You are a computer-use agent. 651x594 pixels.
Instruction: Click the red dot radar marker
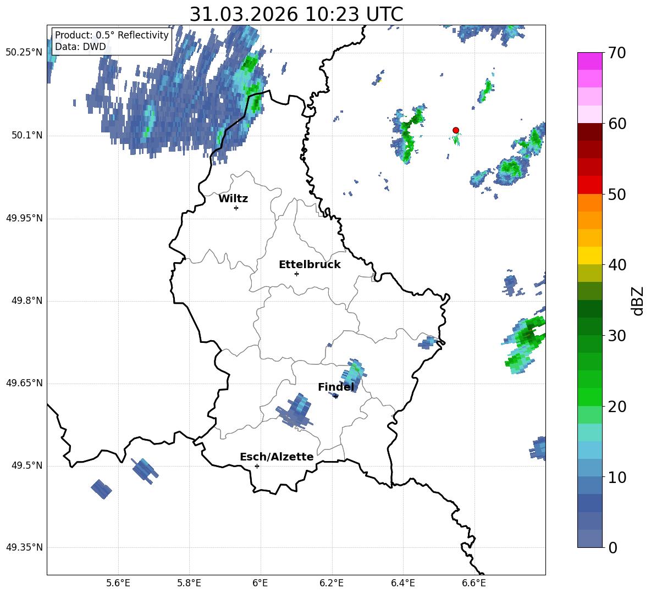click(x=456, y=130)
